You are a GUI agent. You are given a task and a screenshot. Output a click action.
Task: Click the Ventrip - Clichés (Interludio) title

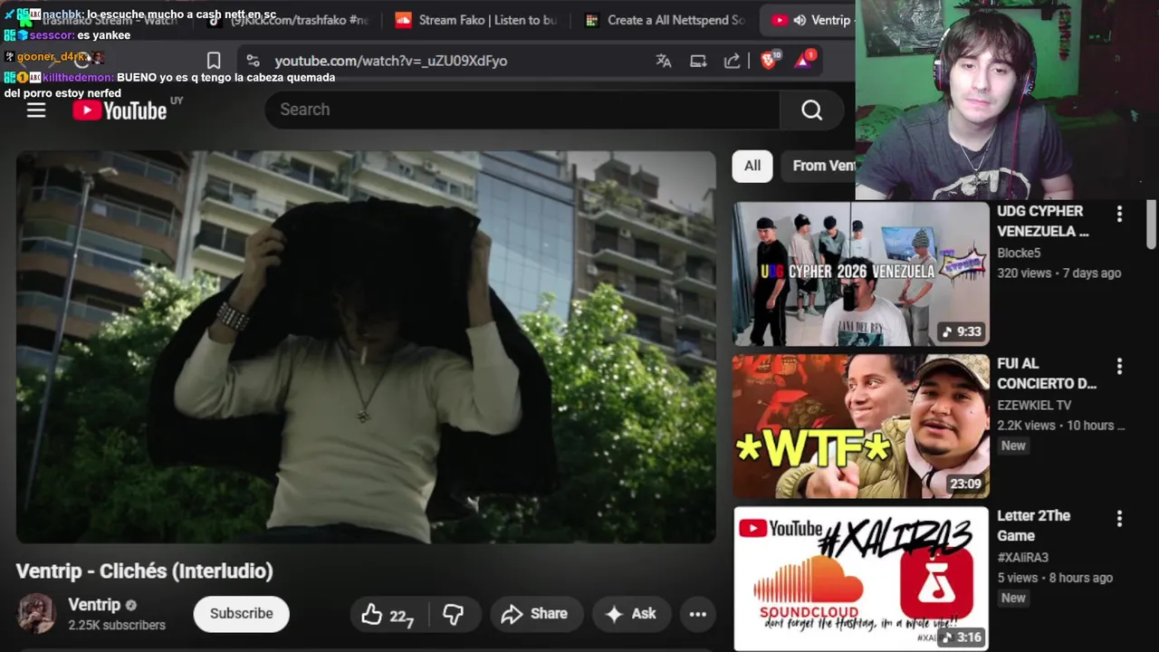click(144, 571)
